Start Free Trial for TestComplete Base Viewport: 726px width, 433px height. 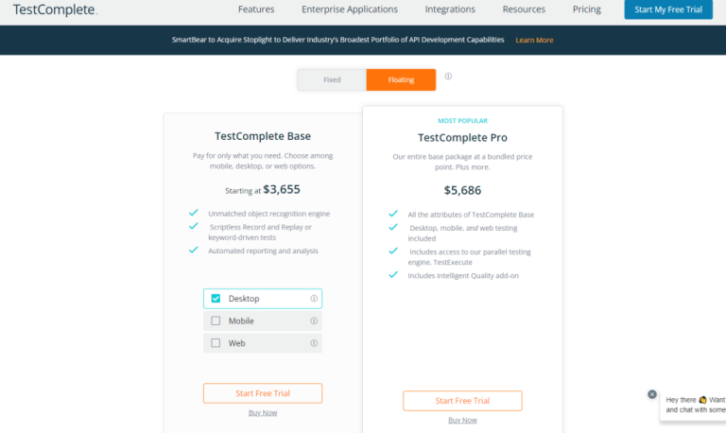[x=263, y=393]
